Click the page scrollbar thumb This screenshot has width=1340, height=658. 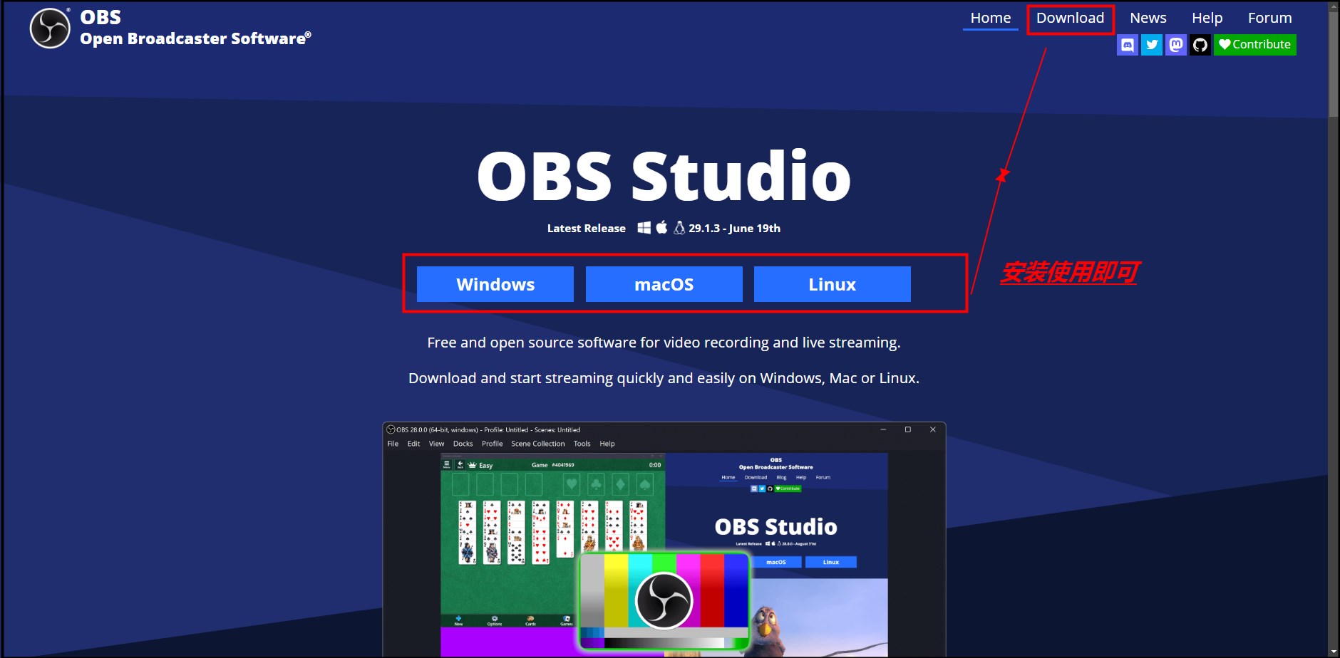click(x=1334, y=64)
